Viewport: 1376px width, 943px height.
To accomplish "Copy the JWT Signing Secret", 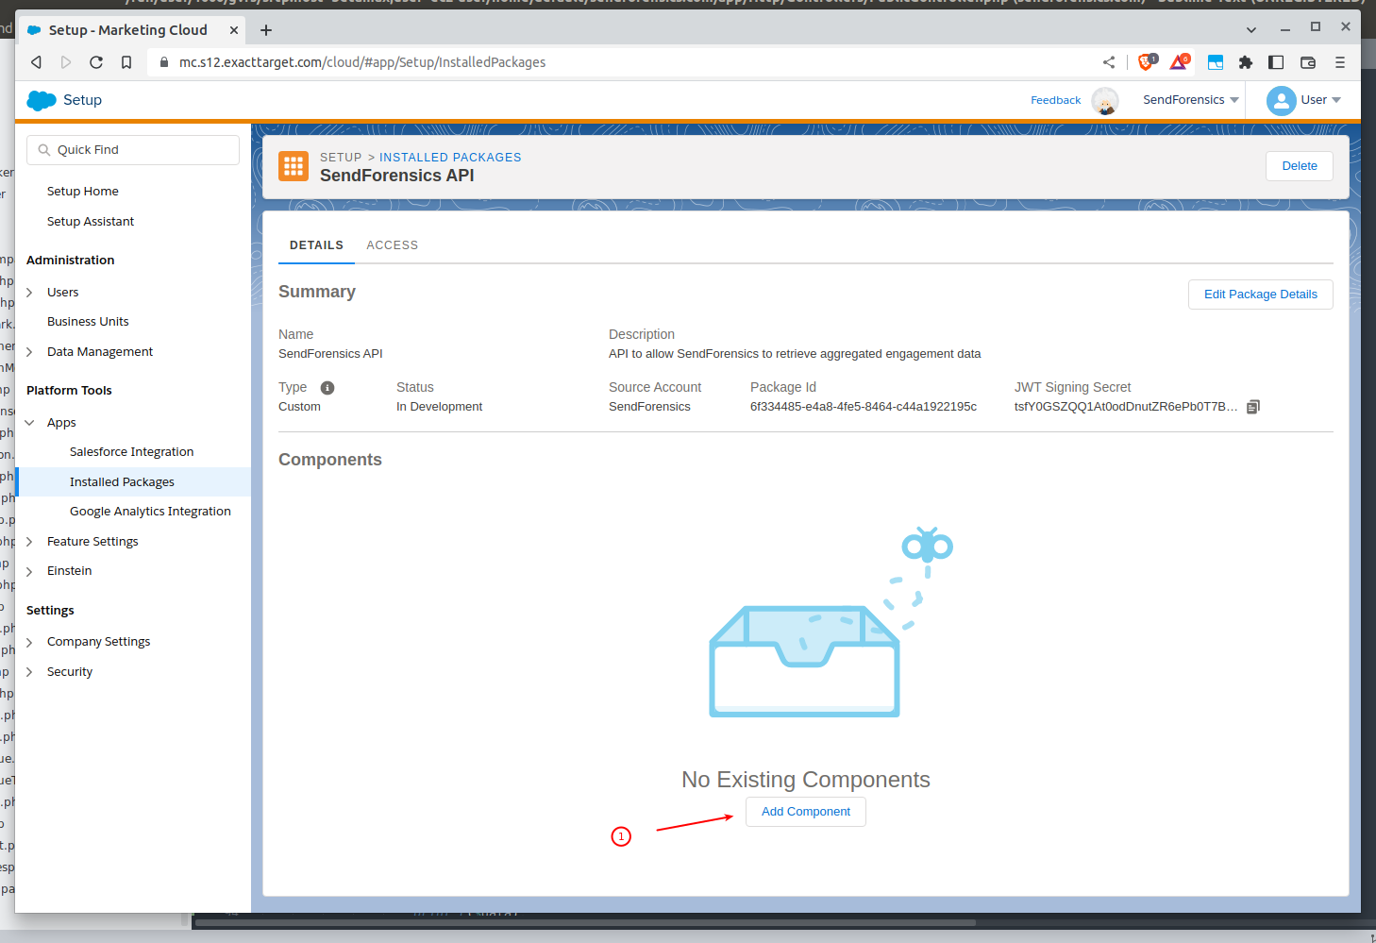I will [x=1253, y=407].
